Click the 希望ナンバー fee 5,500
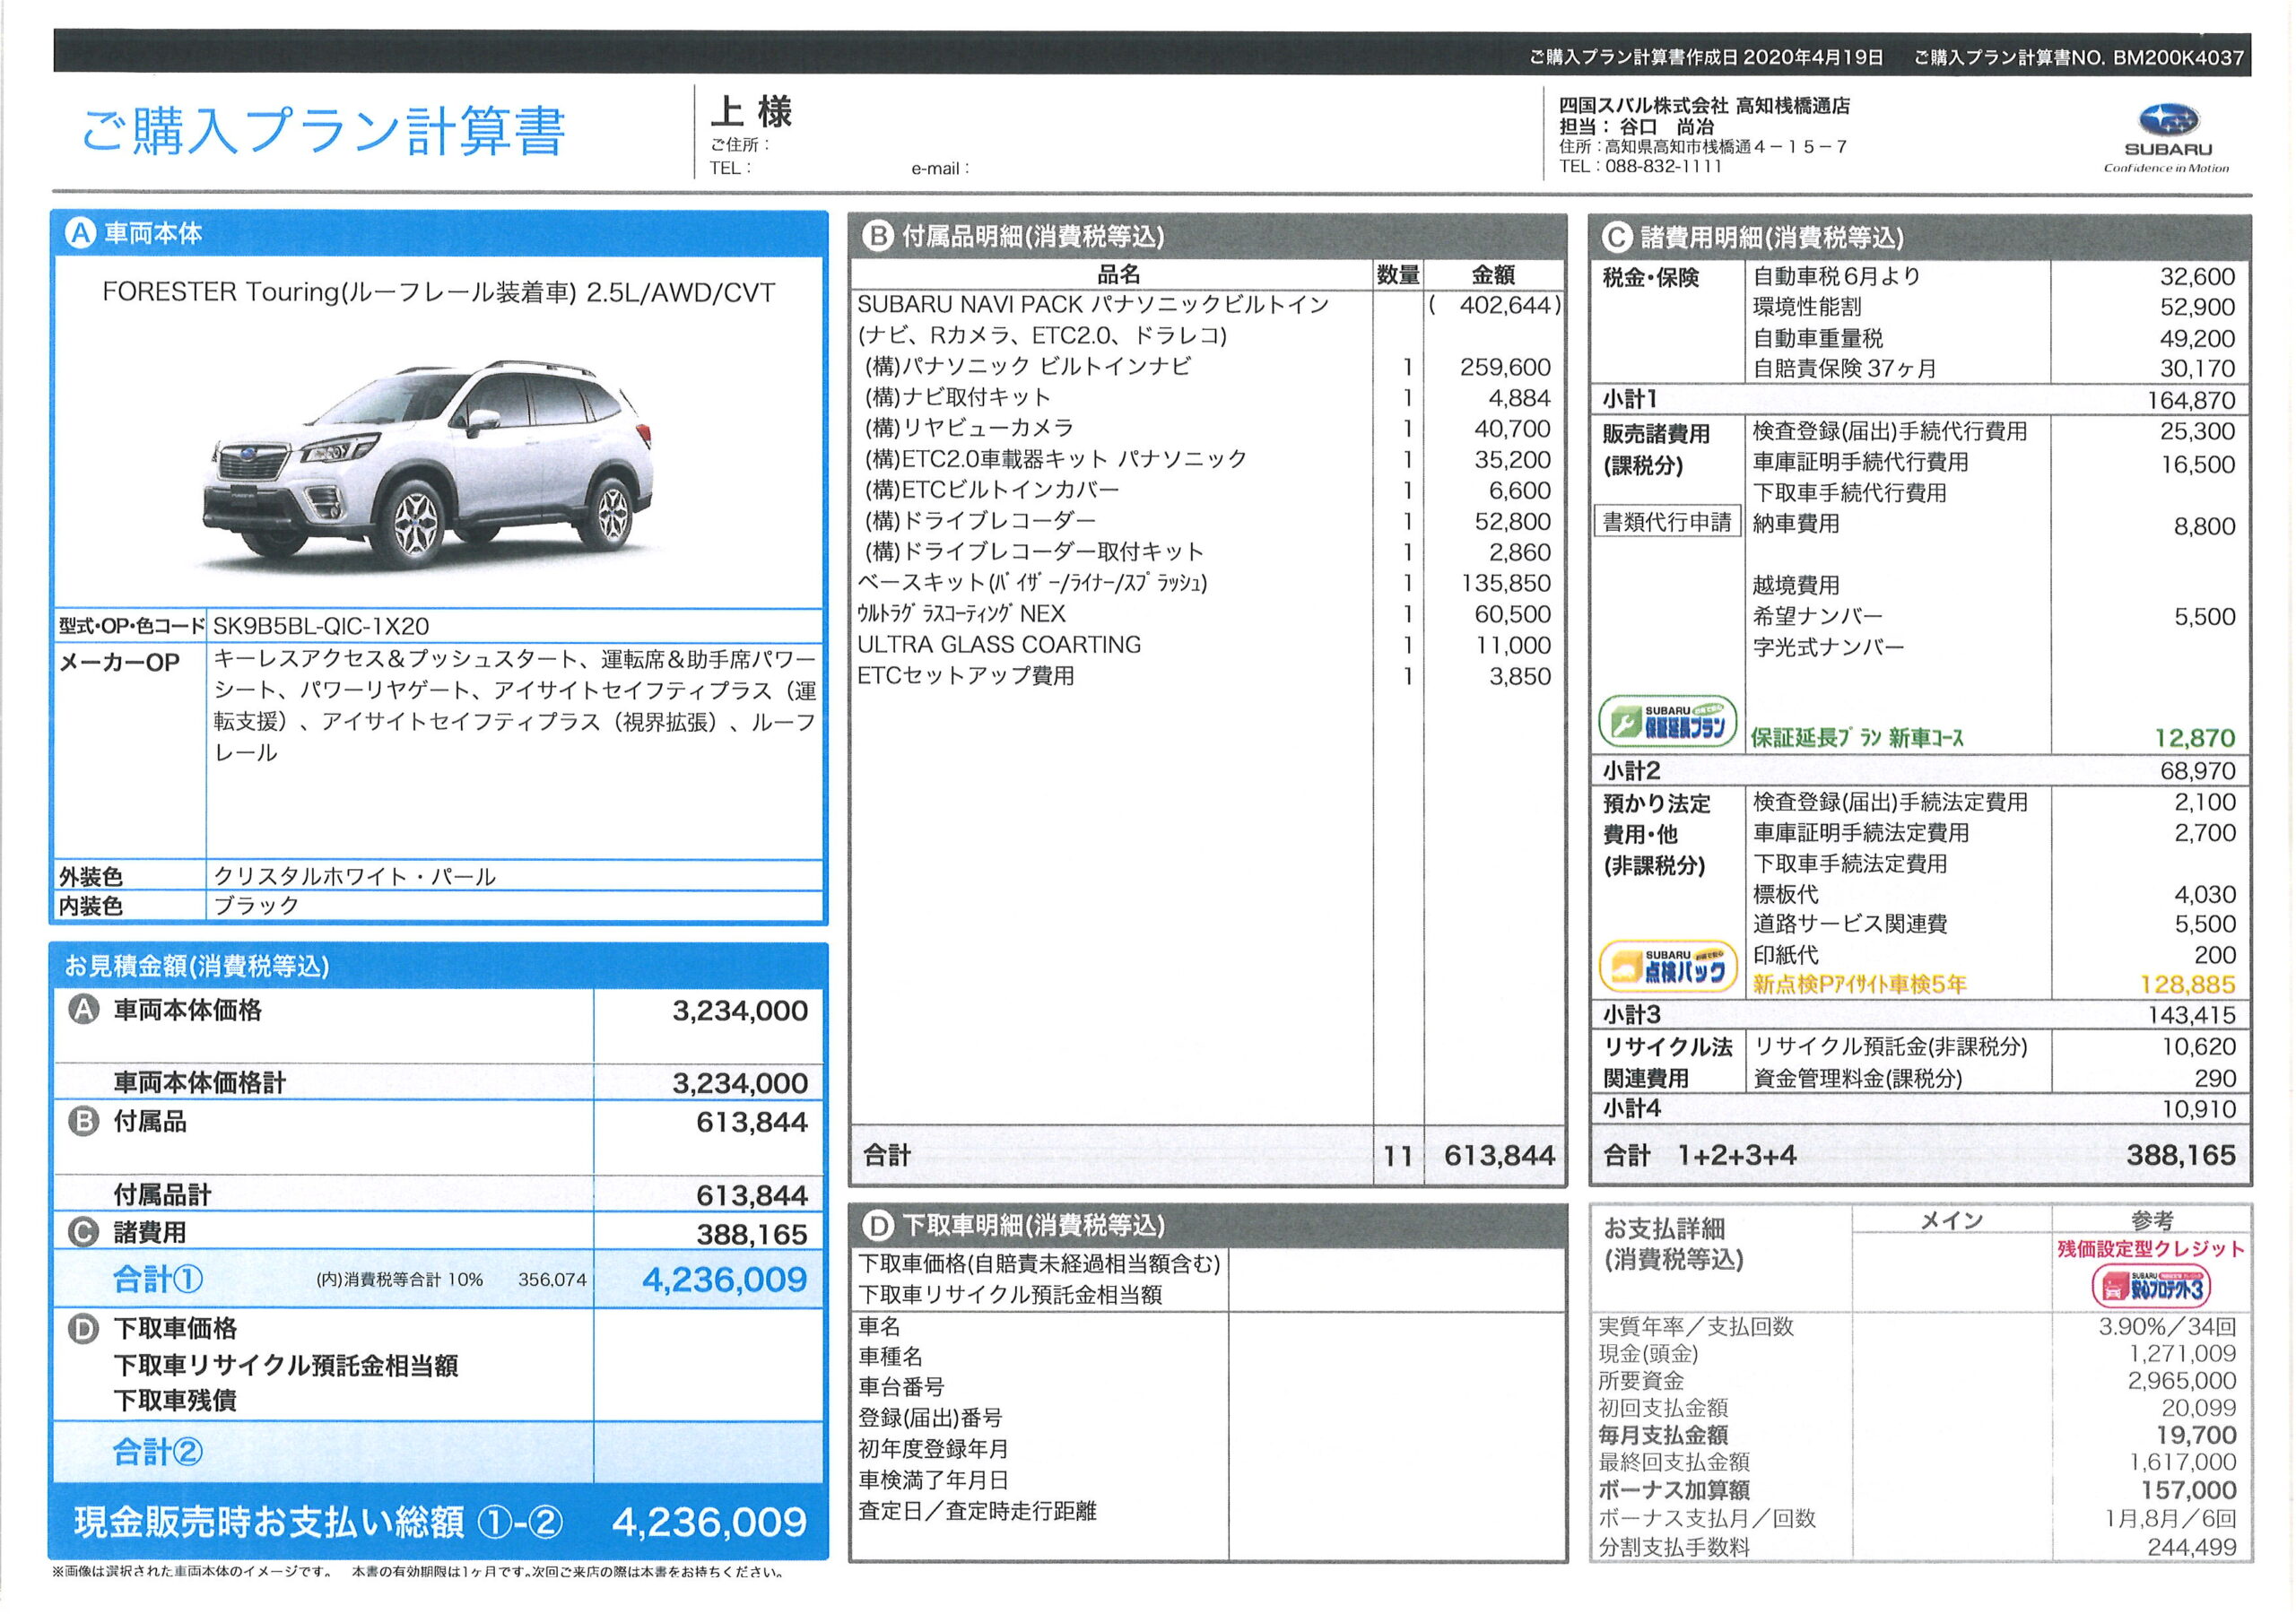The image size is (2296, 1623). [2204, 616]
